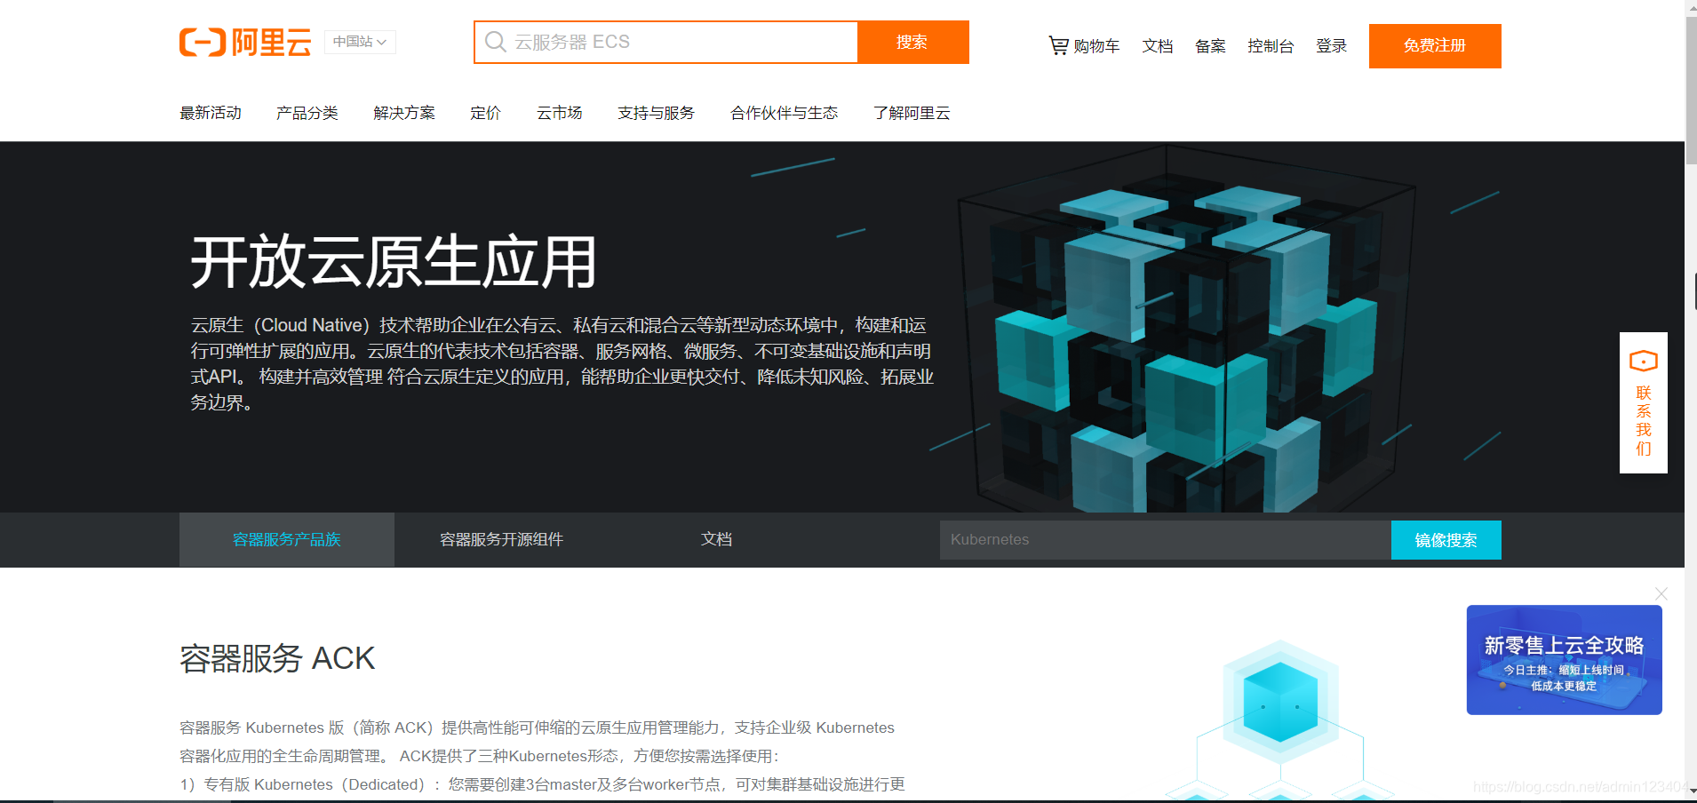Focus the Kubernetes image search field
This screenshot has height=803, width=1697.
coord(1165,540)
